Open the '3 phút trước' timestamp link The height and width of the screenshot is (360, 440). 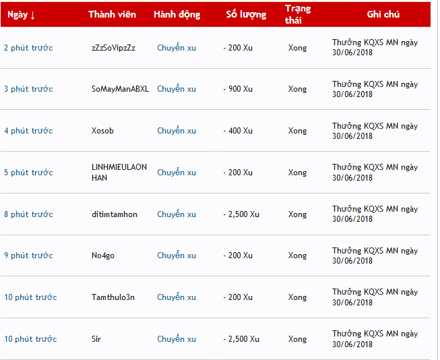tap(28, 89)
